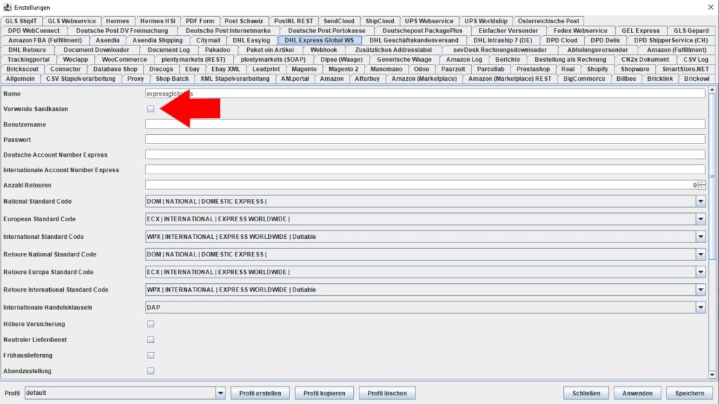Enable the Frühauslieferung option
719x404 pixels.
click(150, 356)
